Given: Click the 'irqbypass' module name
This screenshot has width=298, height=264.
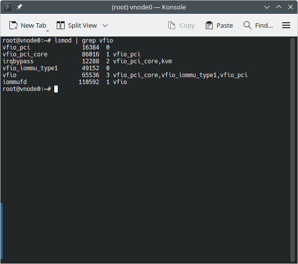Looking at the screenshot, I should click(18, 61).
